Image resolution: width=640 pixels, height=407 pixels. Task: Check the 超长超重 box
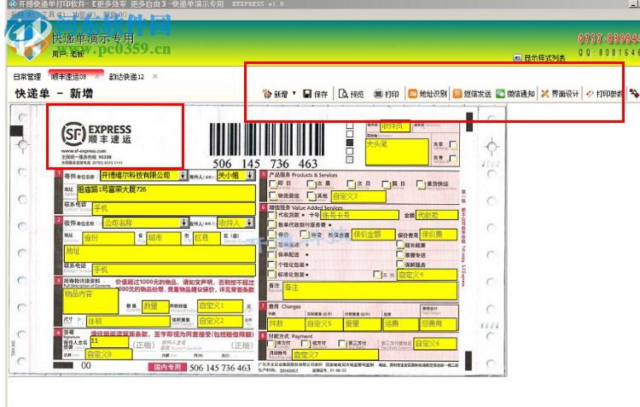point(400,245)
